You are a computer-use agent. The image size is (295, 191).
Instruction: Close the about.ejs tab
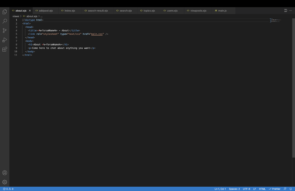pos(30,11)
